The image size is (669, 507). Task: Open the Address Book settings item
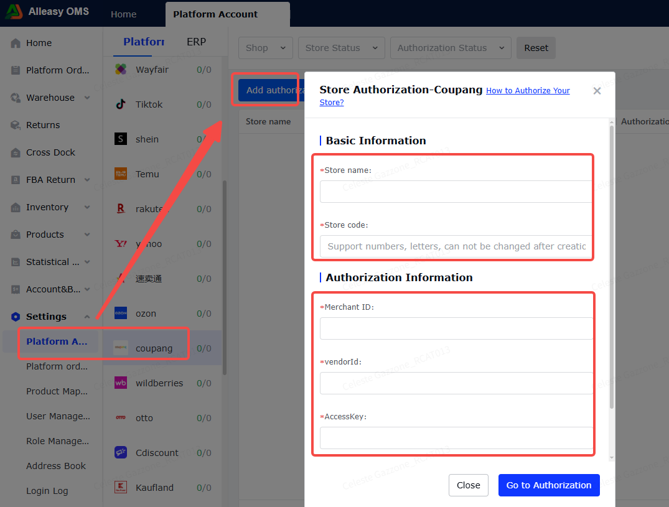[x=56, y=466]
